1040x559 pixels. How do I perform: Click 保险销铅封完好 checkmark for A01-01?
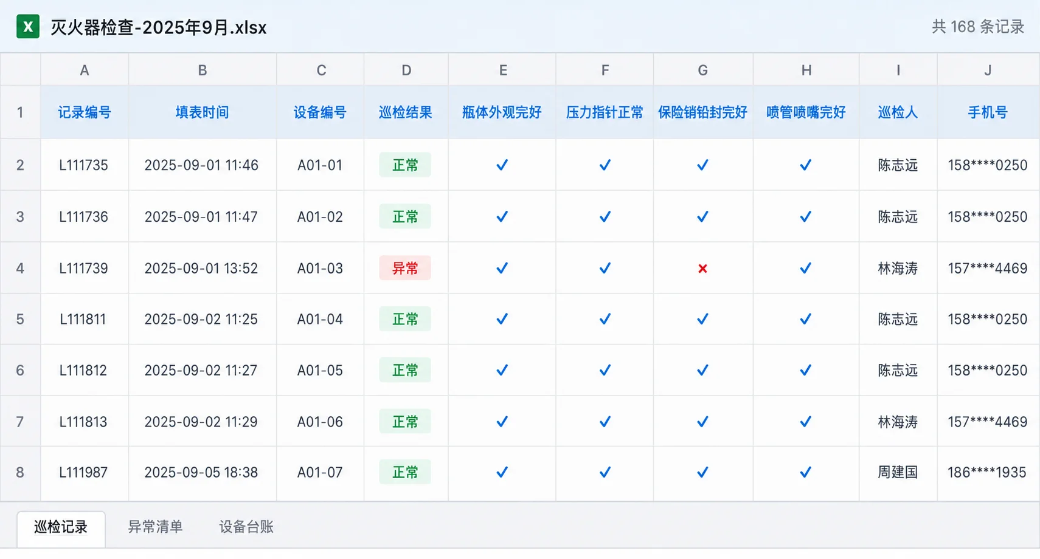(x=702, y=165)
